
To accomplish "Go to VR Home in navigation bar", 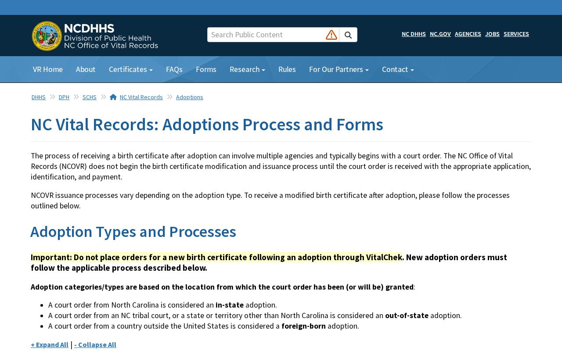I will coord(48,69).
